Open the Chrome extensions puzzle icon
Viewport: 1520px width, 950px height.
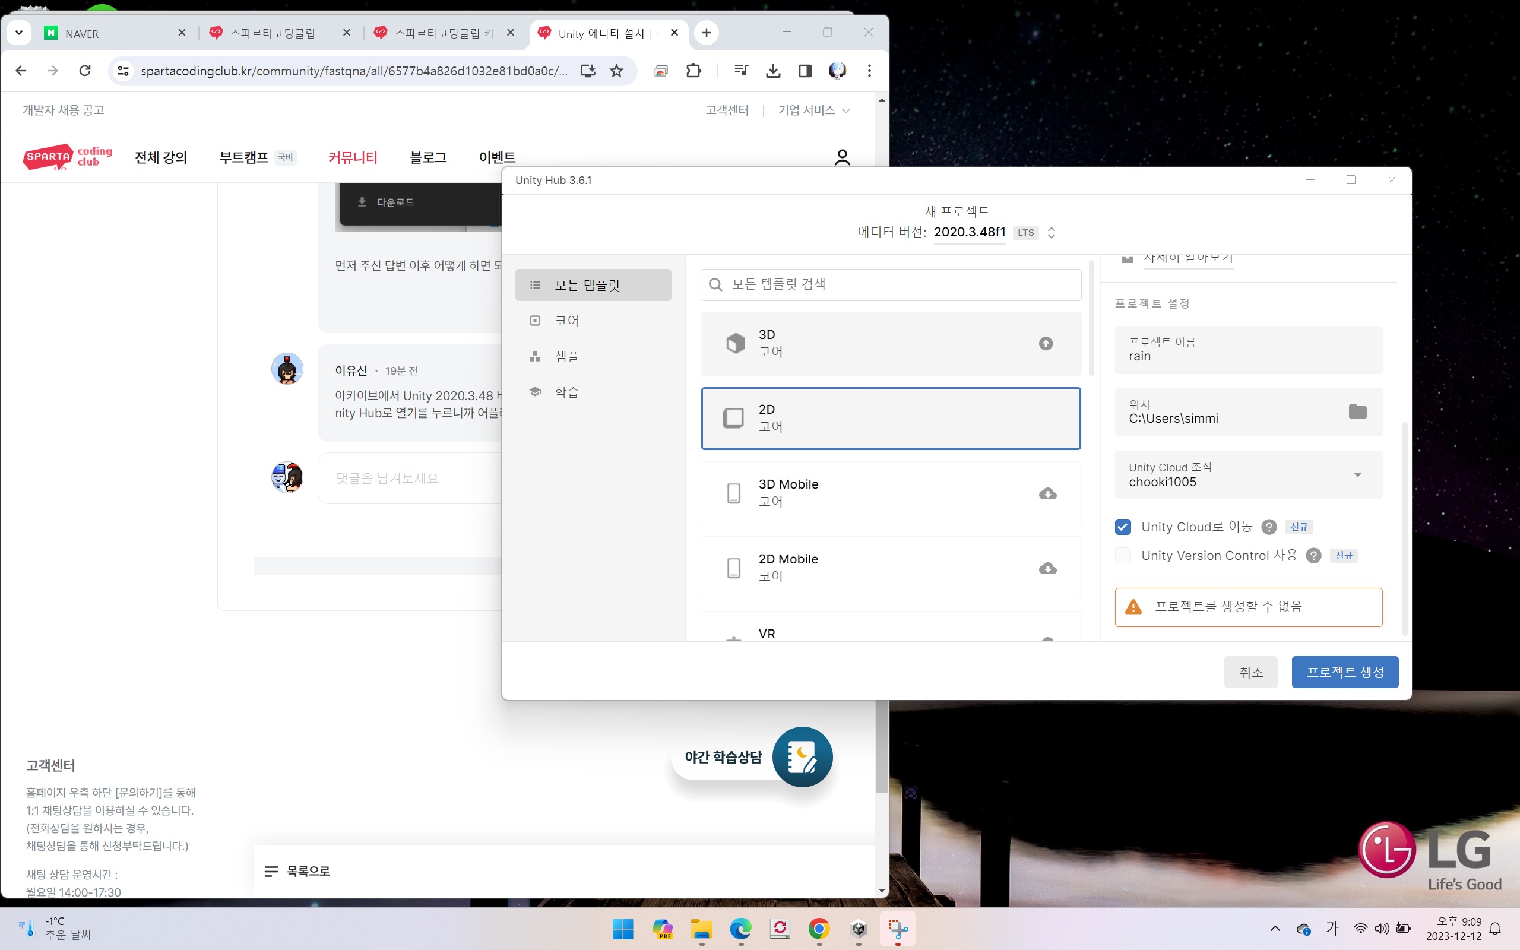(x=693, y=71)
